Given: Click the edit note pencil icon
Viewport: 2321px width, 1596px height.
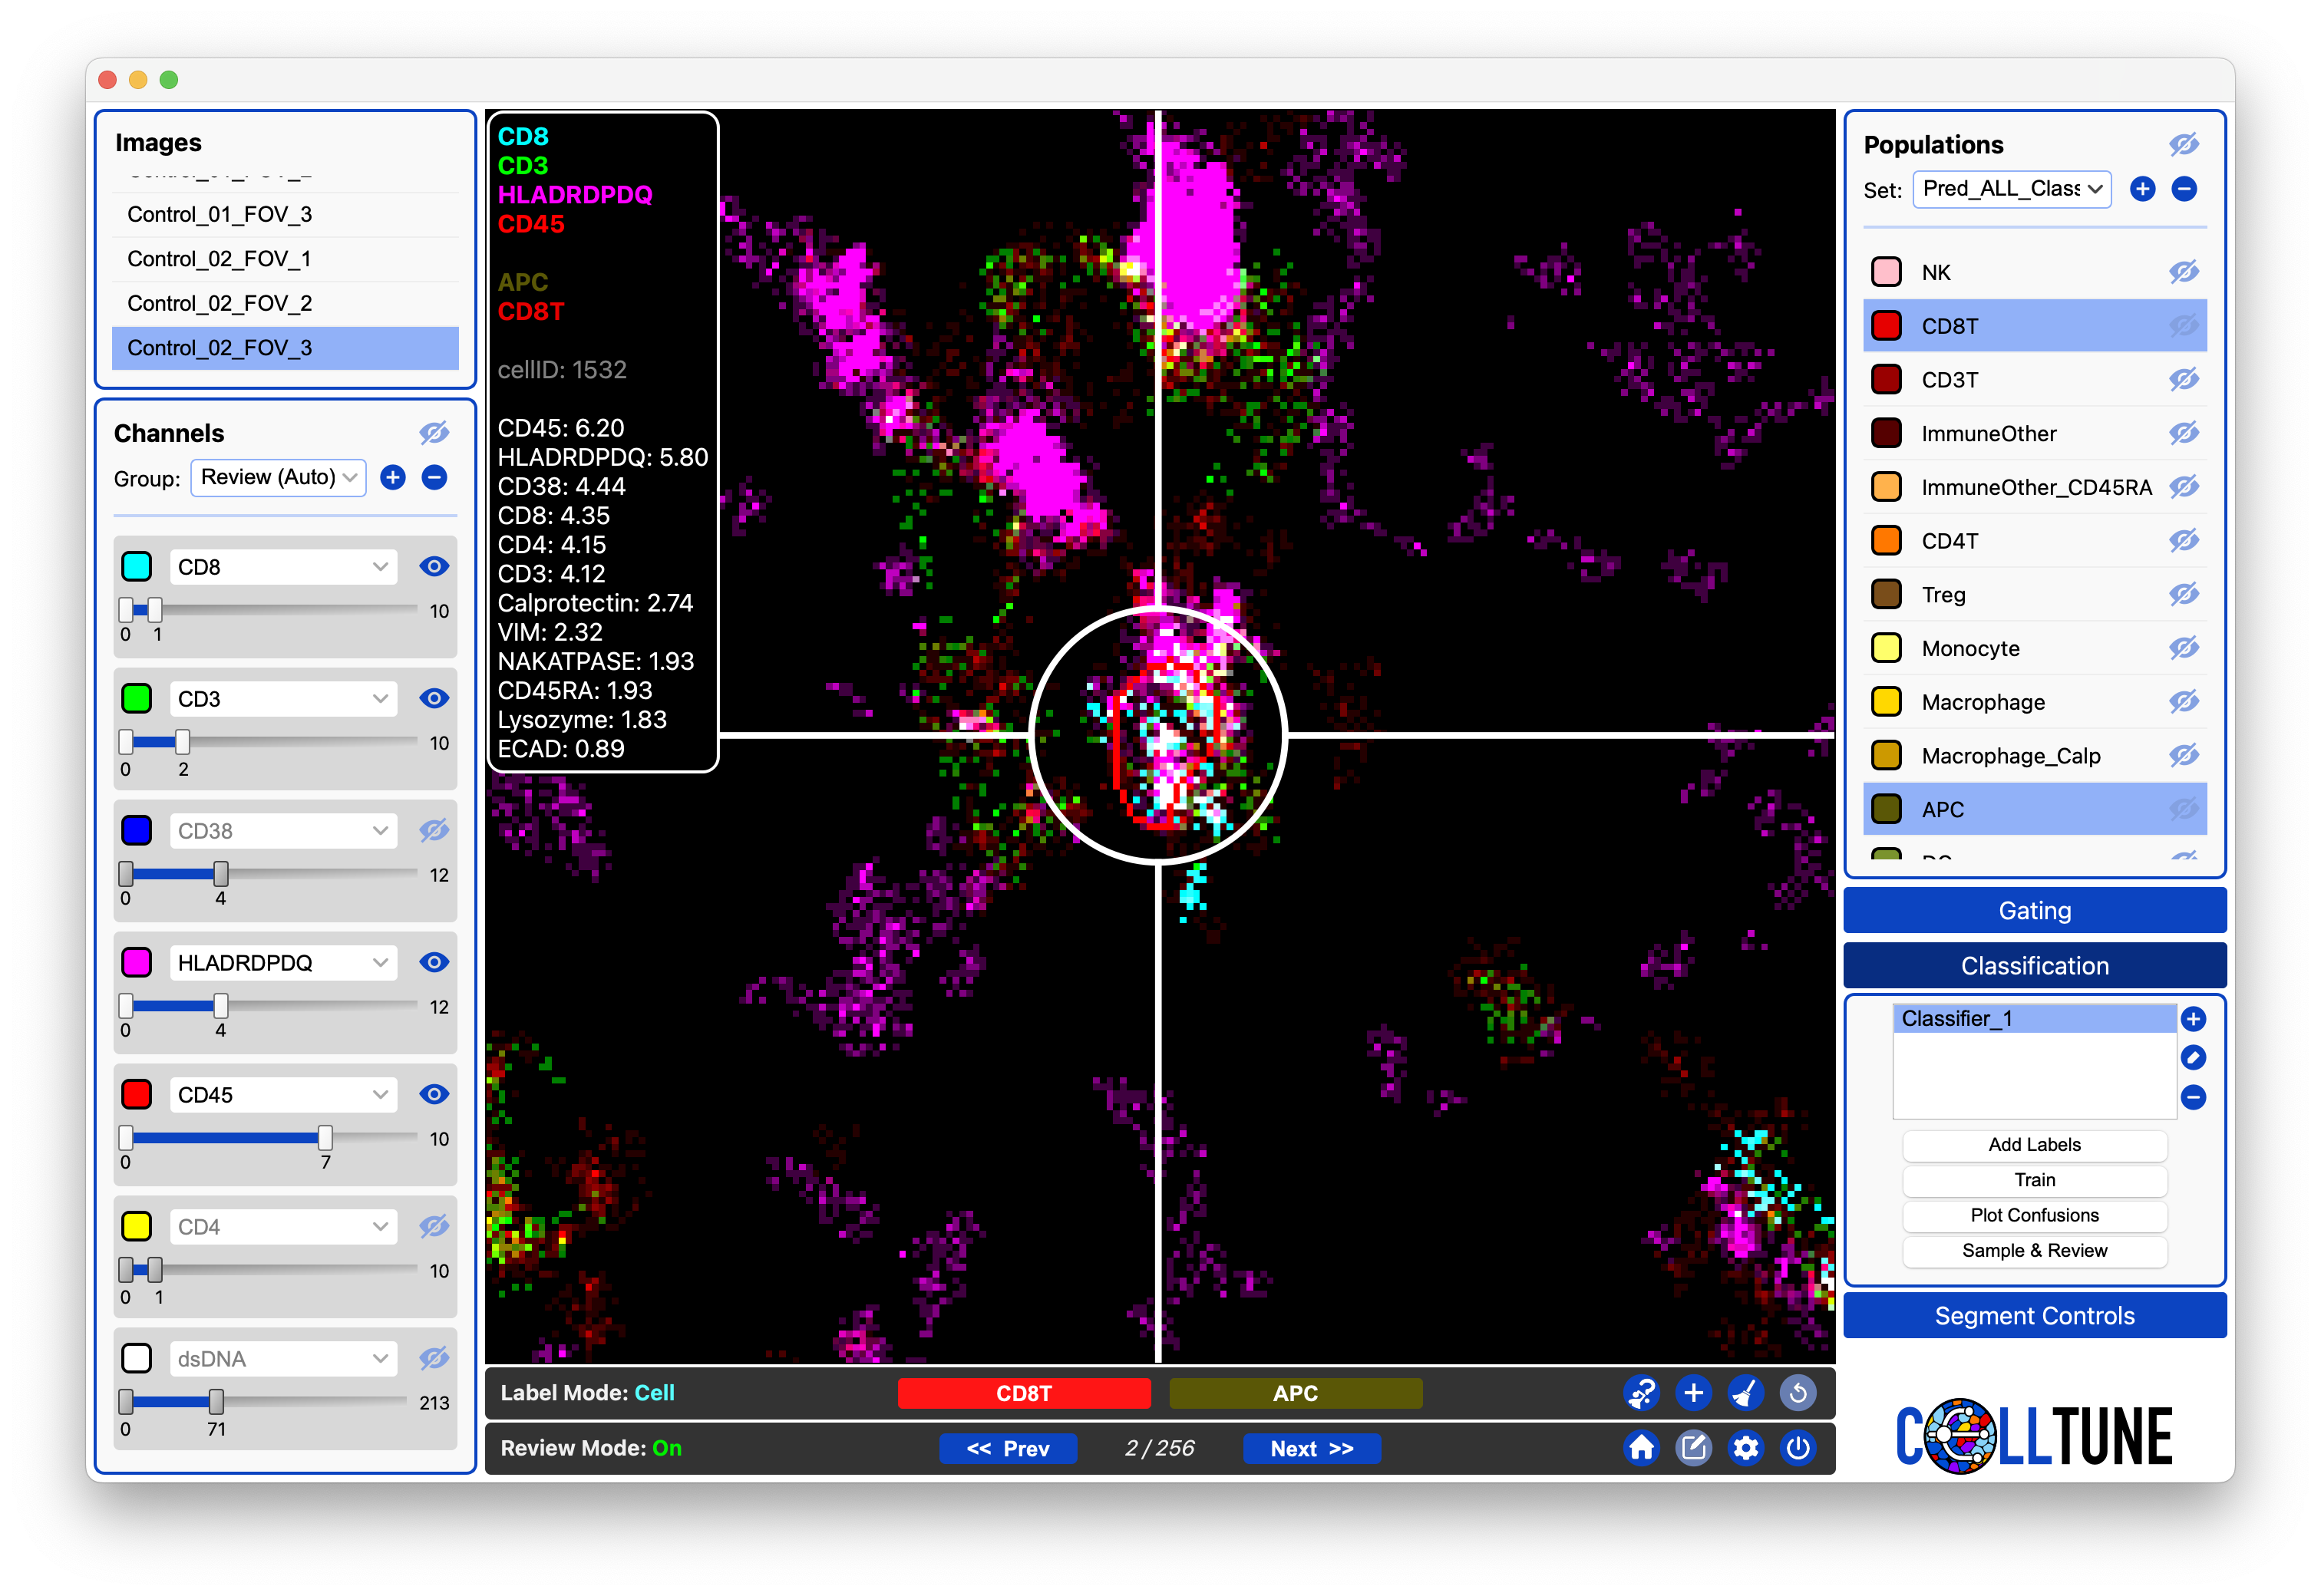Looking at the screenshot, I should 1693,1447.
